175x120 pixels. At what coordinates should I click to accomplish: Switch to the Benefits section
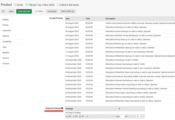(x=6, y=53)
